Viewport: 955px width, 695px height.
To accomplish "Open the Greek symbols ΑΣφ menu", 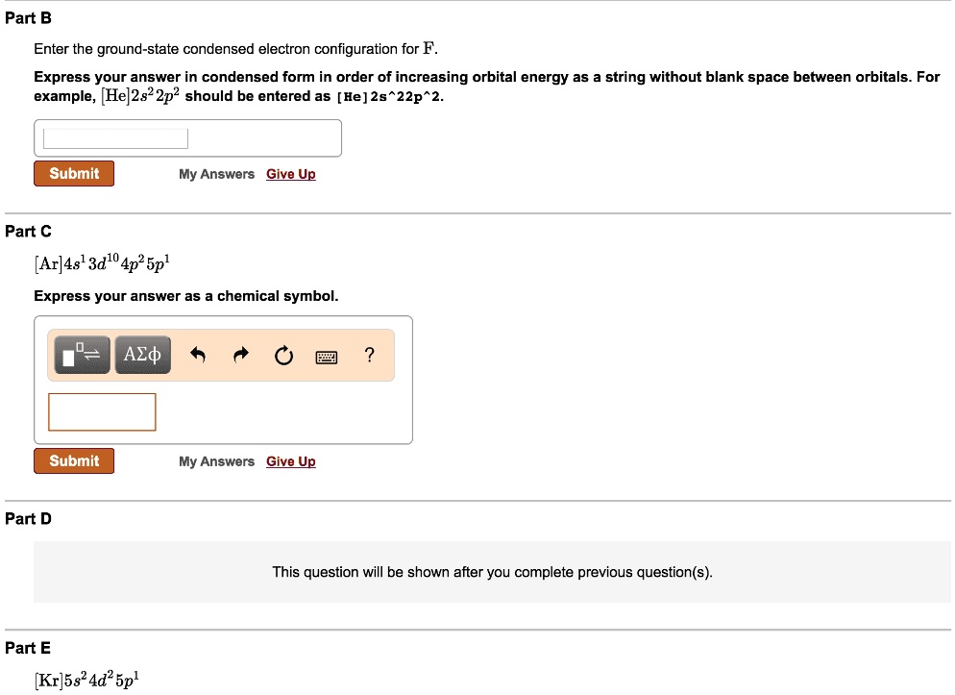I will click(143, 356).
